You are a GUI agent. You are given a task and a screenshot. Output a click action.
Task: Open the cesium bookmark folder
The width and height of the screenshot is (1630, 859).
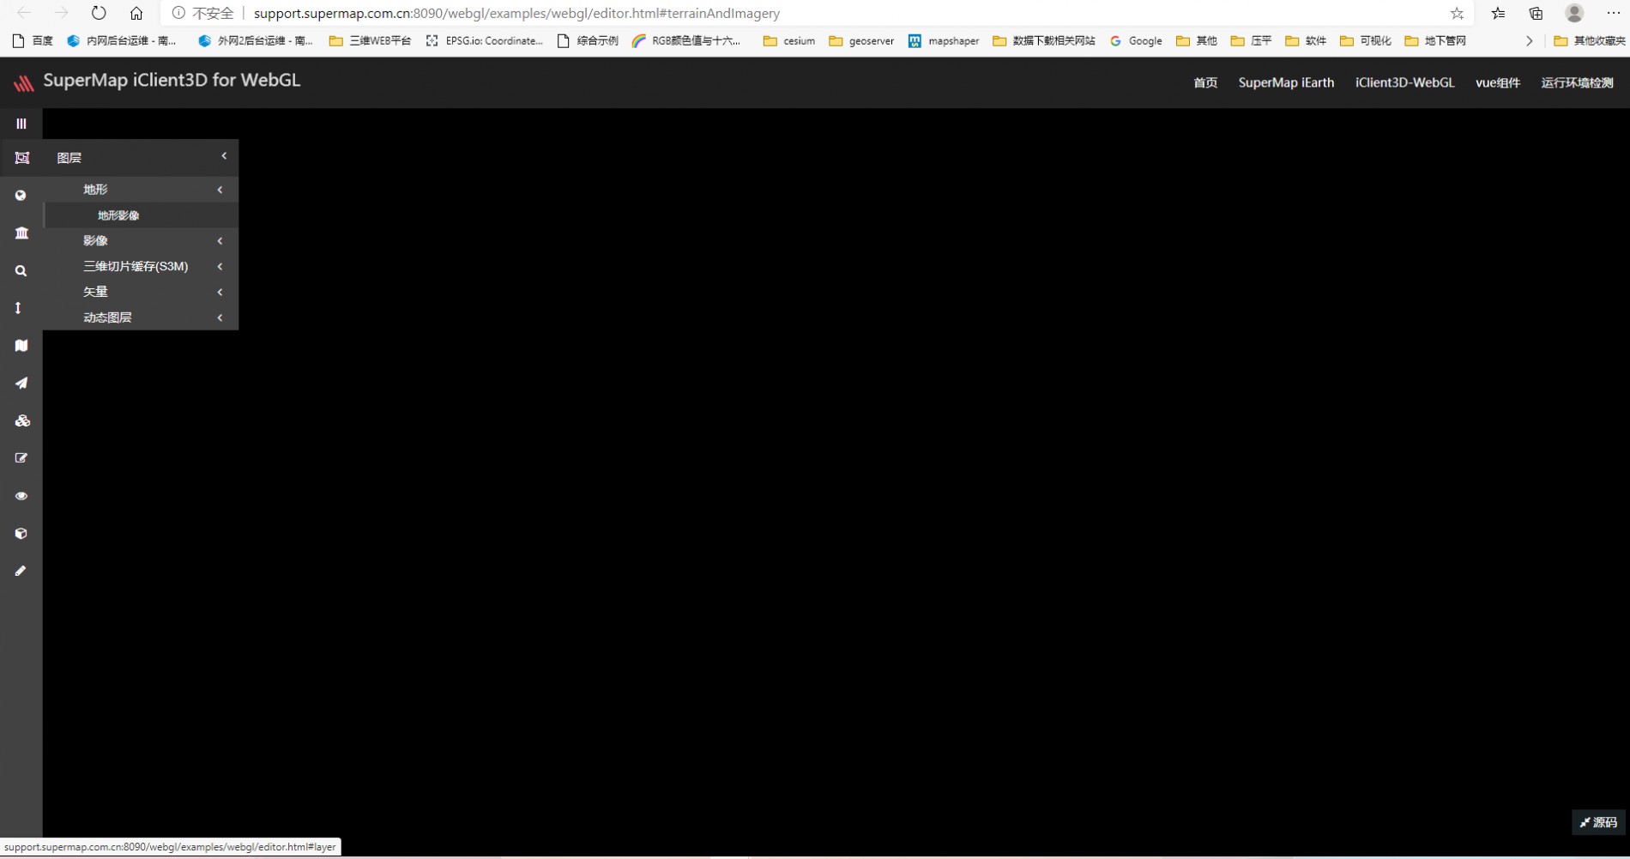(x=789, y=40)
